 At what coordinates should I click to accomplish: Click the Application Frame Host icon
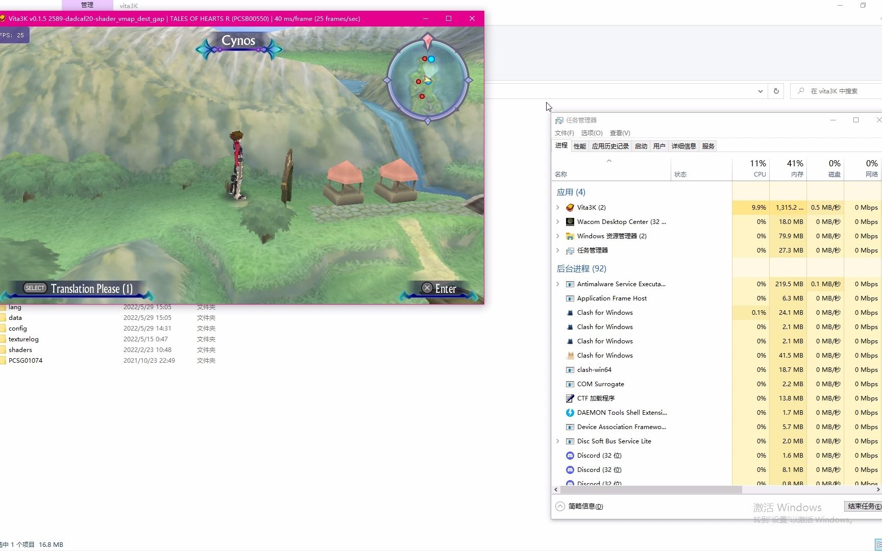click(x=570, y=298)
